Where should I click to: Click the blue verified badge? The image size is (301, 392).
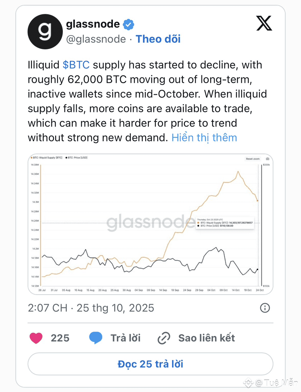(x=129, y=24)
